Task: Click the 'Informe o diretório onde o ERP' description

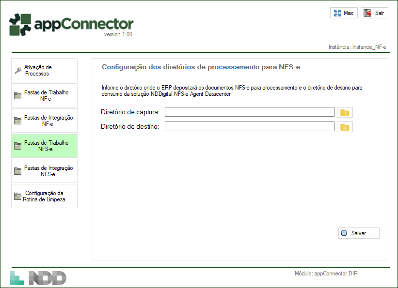Action: [232, 91]
